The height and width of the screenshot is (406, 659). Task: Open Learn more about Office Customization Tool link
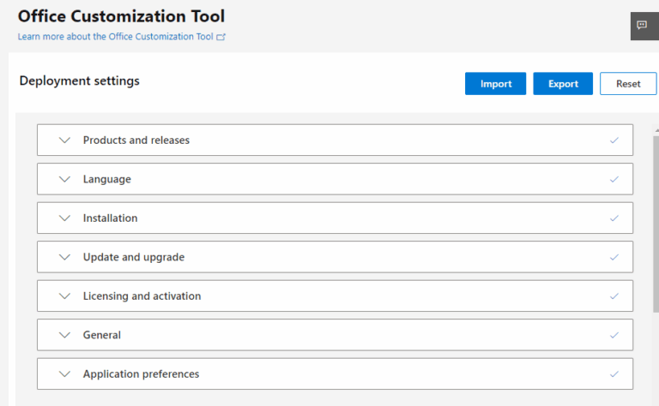coord(115,38)
